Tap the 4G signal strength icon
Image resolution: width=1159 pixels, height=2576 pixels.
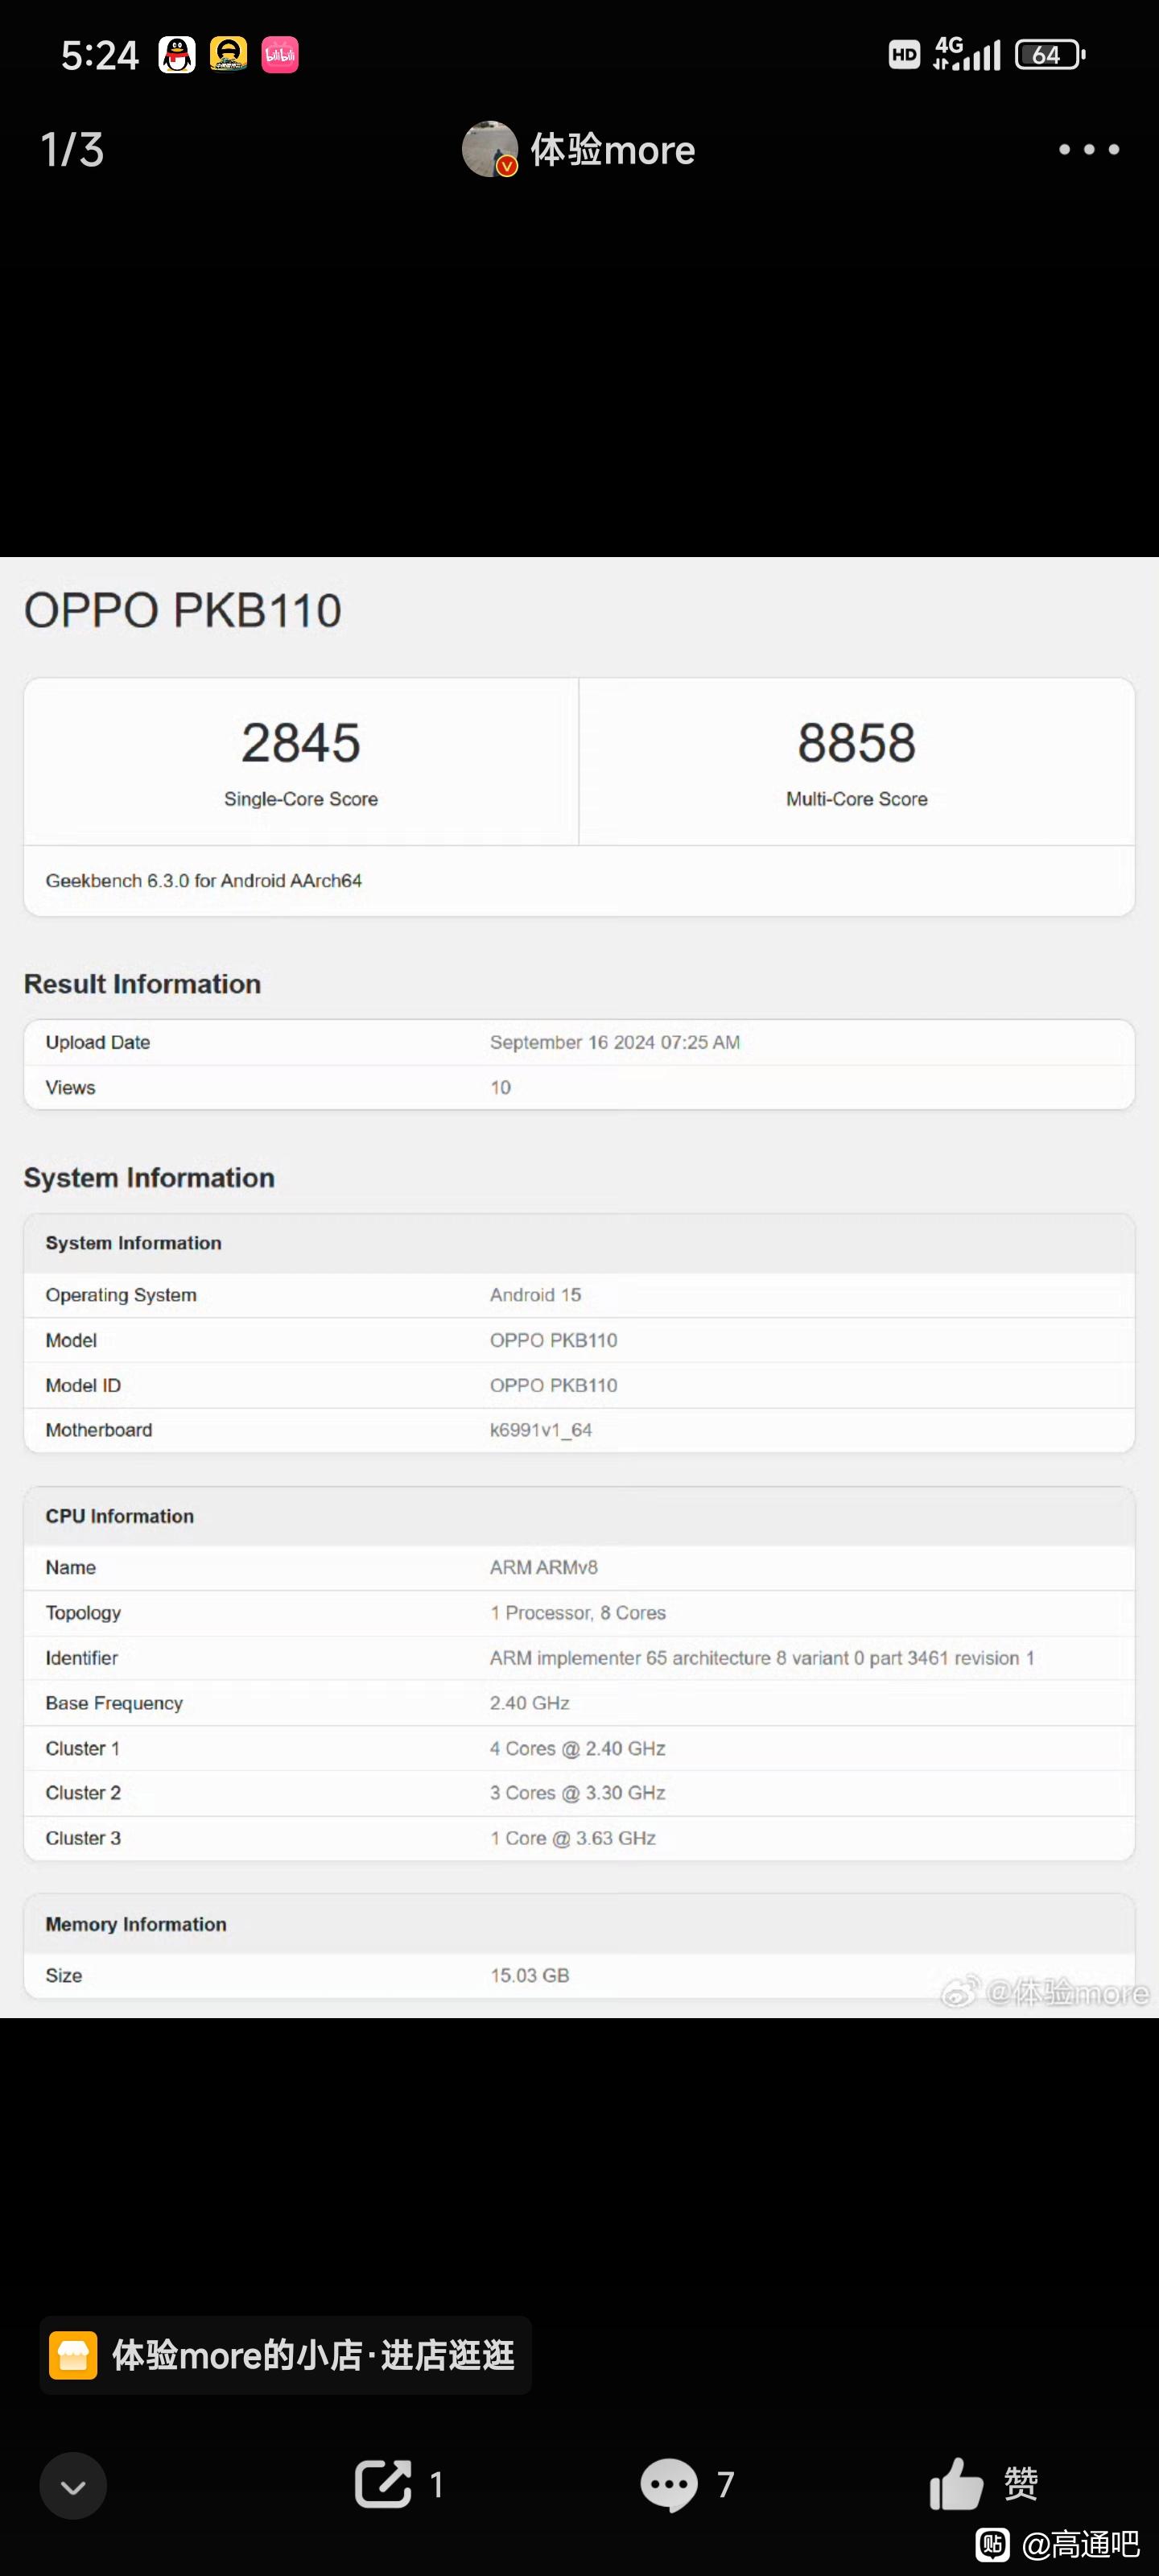tap(966, 54)
